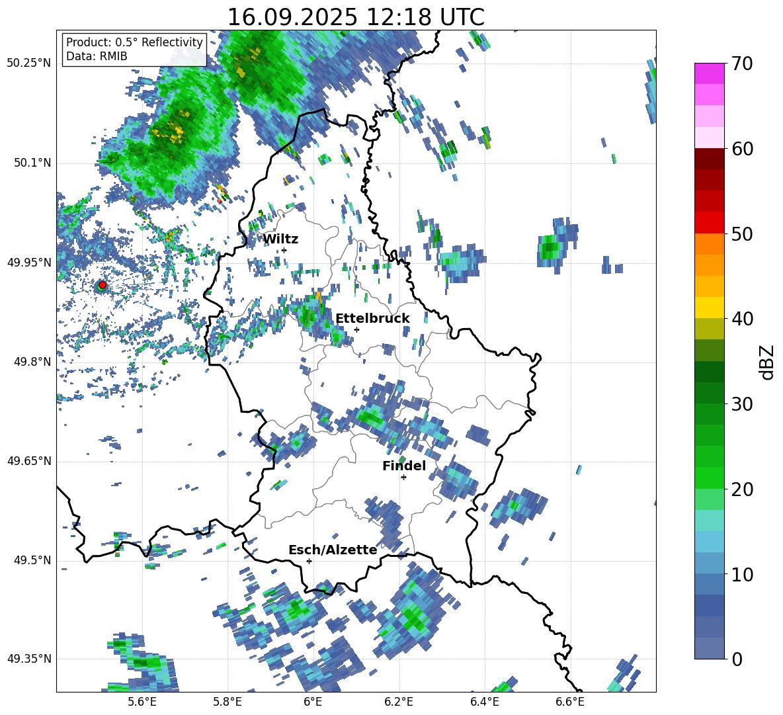Click the 5.6°E longitude label

pos(142,702)
